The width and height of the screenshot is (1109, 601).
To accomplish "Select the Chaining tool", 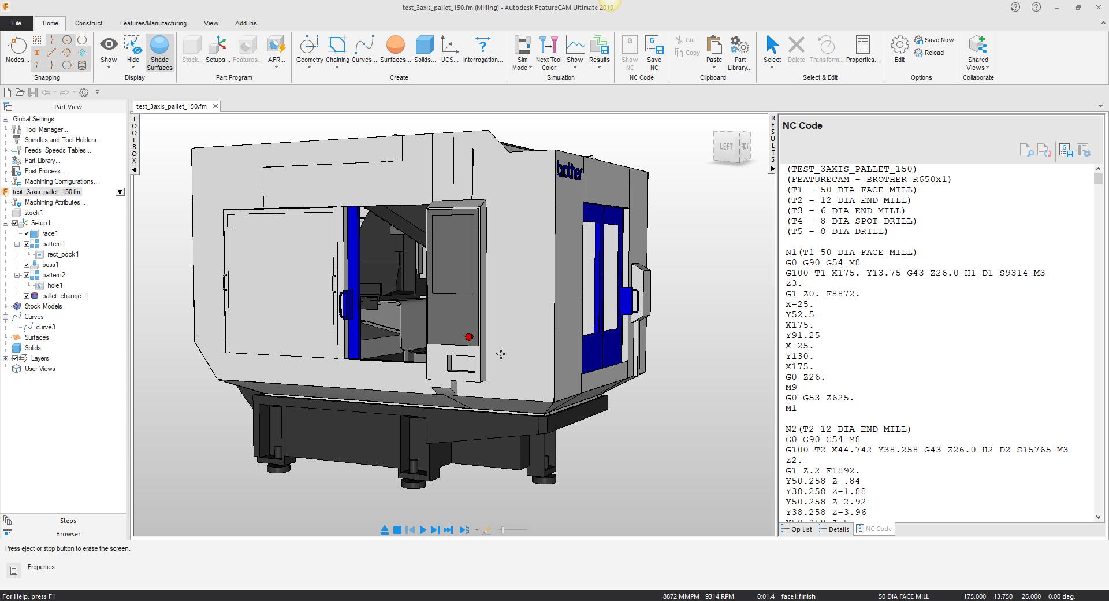I will [x=337, y=50].
